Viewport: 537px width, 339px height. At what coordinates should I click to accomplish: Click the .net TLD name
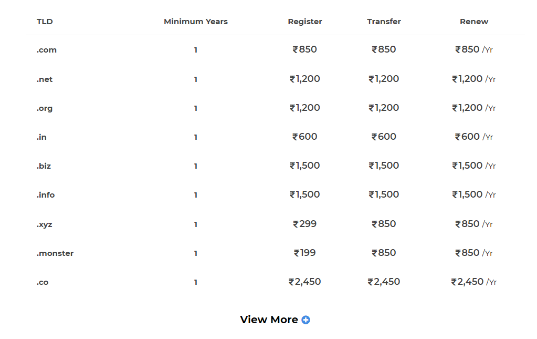[45, 79]
